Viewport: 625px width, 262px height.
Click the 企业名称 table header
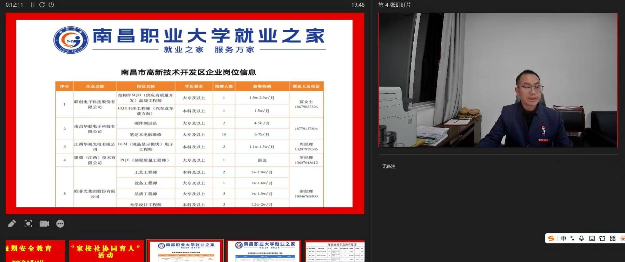(95, 86)
